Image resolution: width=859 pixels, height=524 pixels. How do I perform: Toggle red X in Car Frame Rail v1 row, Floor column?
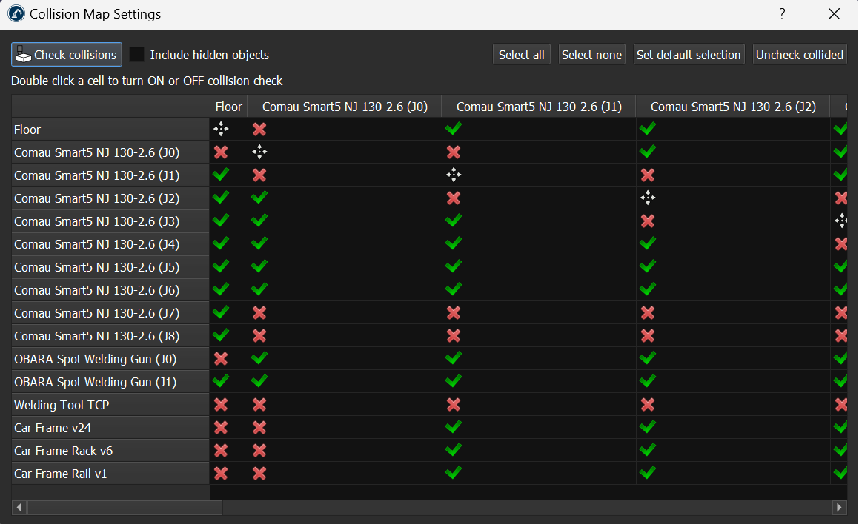click(x=221, y=474)
